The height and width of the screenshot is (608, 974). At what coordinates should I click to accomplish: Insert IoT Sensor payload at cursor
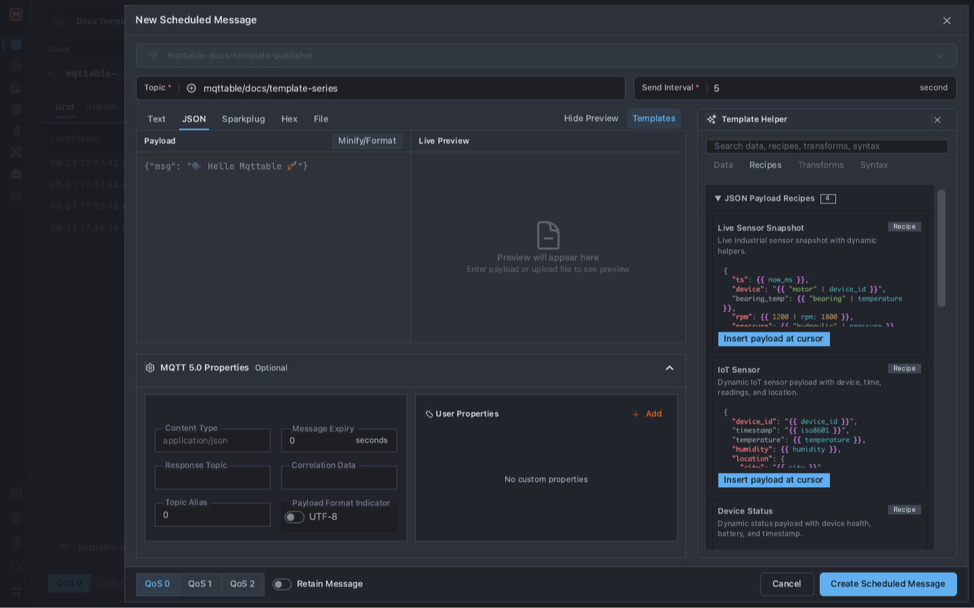(x=774, y=480)
